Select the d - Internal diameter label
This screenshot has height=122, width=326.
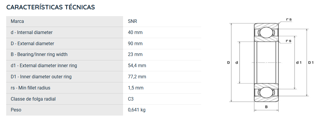pos(32,32)
